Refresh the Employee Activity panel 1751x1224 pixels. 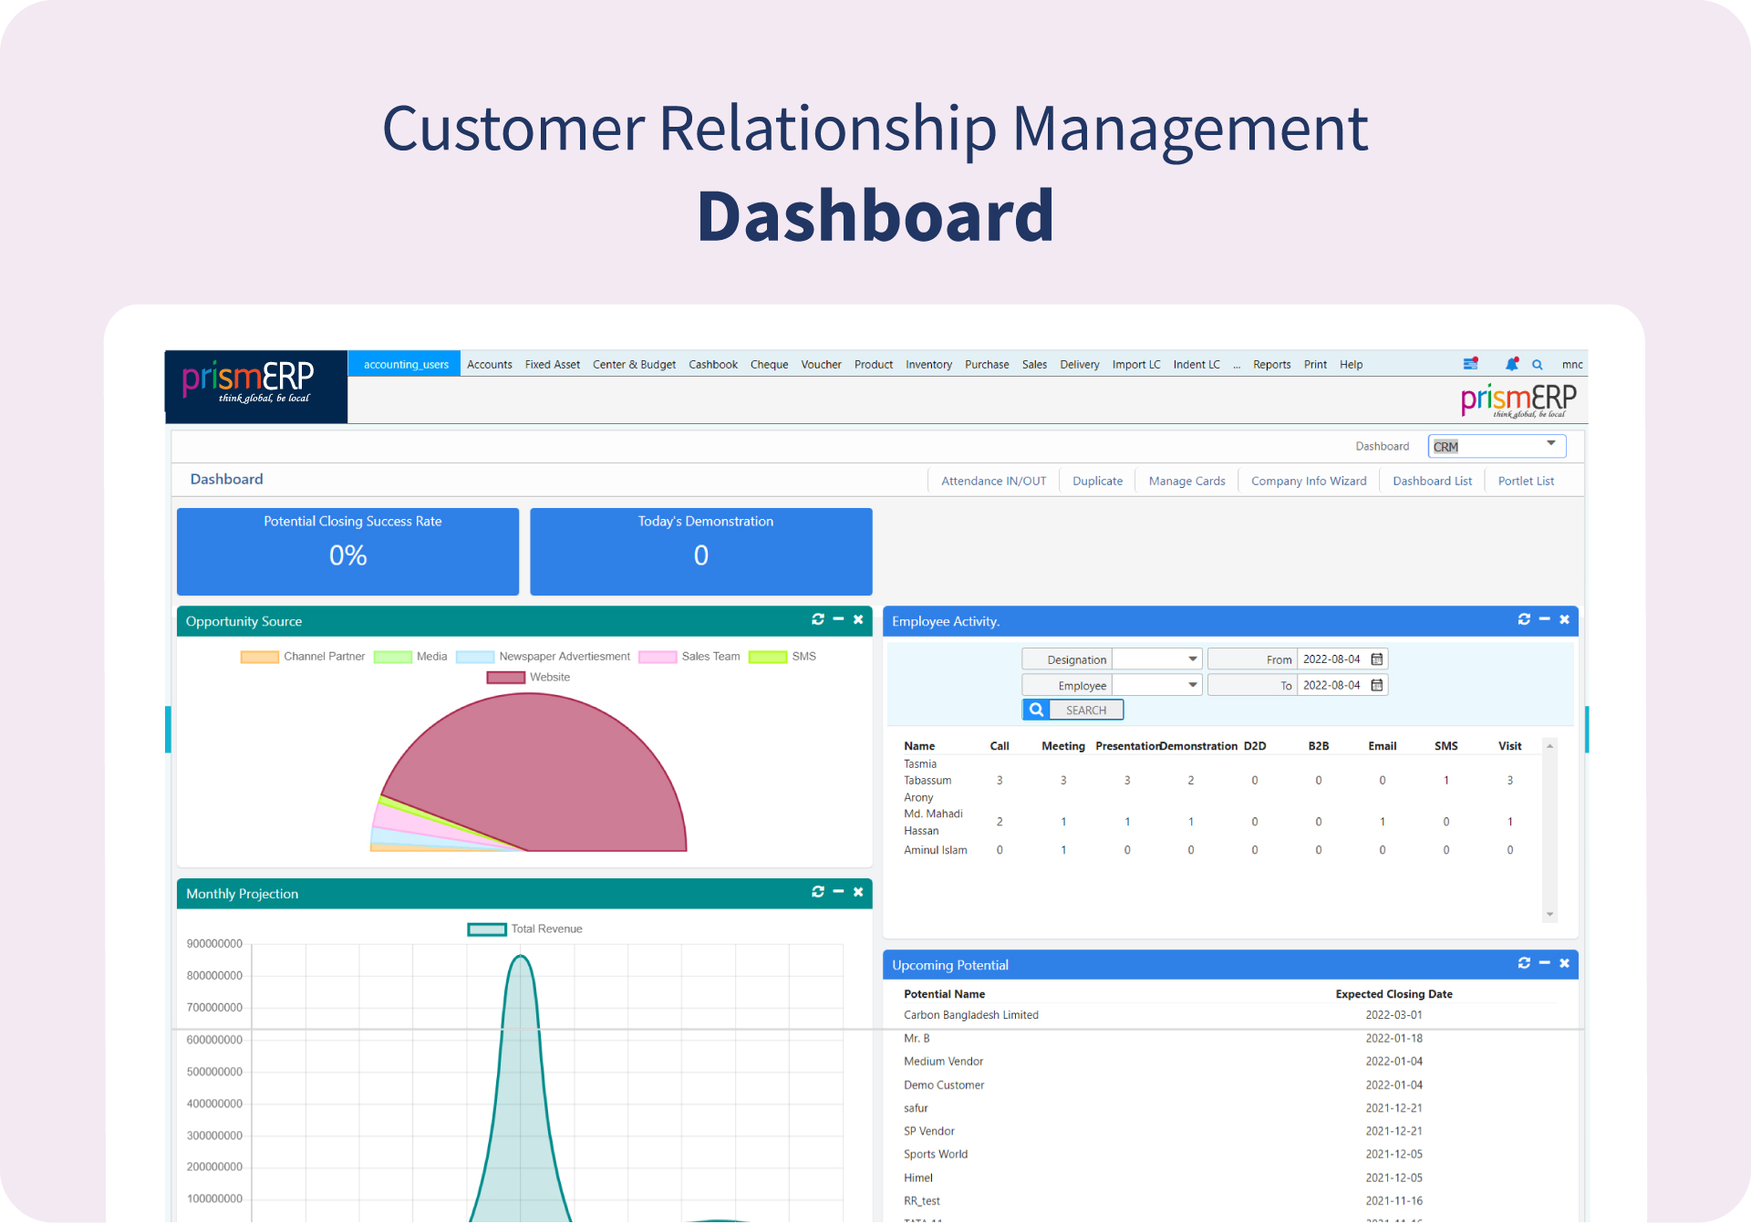point(1524,619)
